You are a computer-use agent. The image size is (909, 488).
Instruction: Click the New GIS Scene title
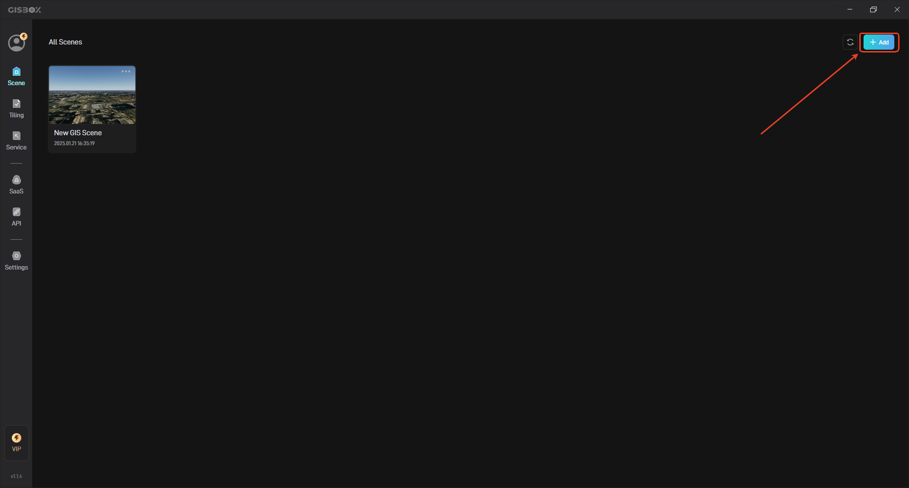(78, 133)
